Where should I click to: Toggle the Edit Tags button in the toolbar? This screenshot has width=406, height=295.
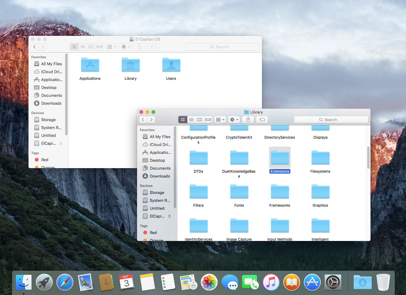262,119
